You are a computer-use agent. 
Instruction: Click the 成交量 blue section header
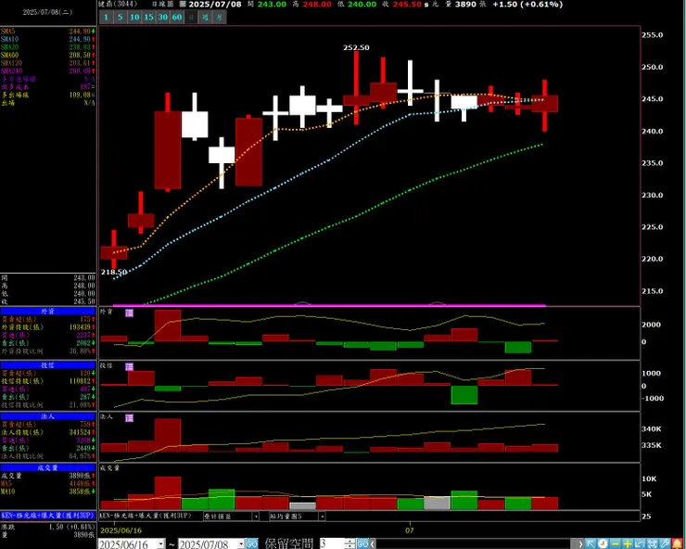click(x=47, y=467)
